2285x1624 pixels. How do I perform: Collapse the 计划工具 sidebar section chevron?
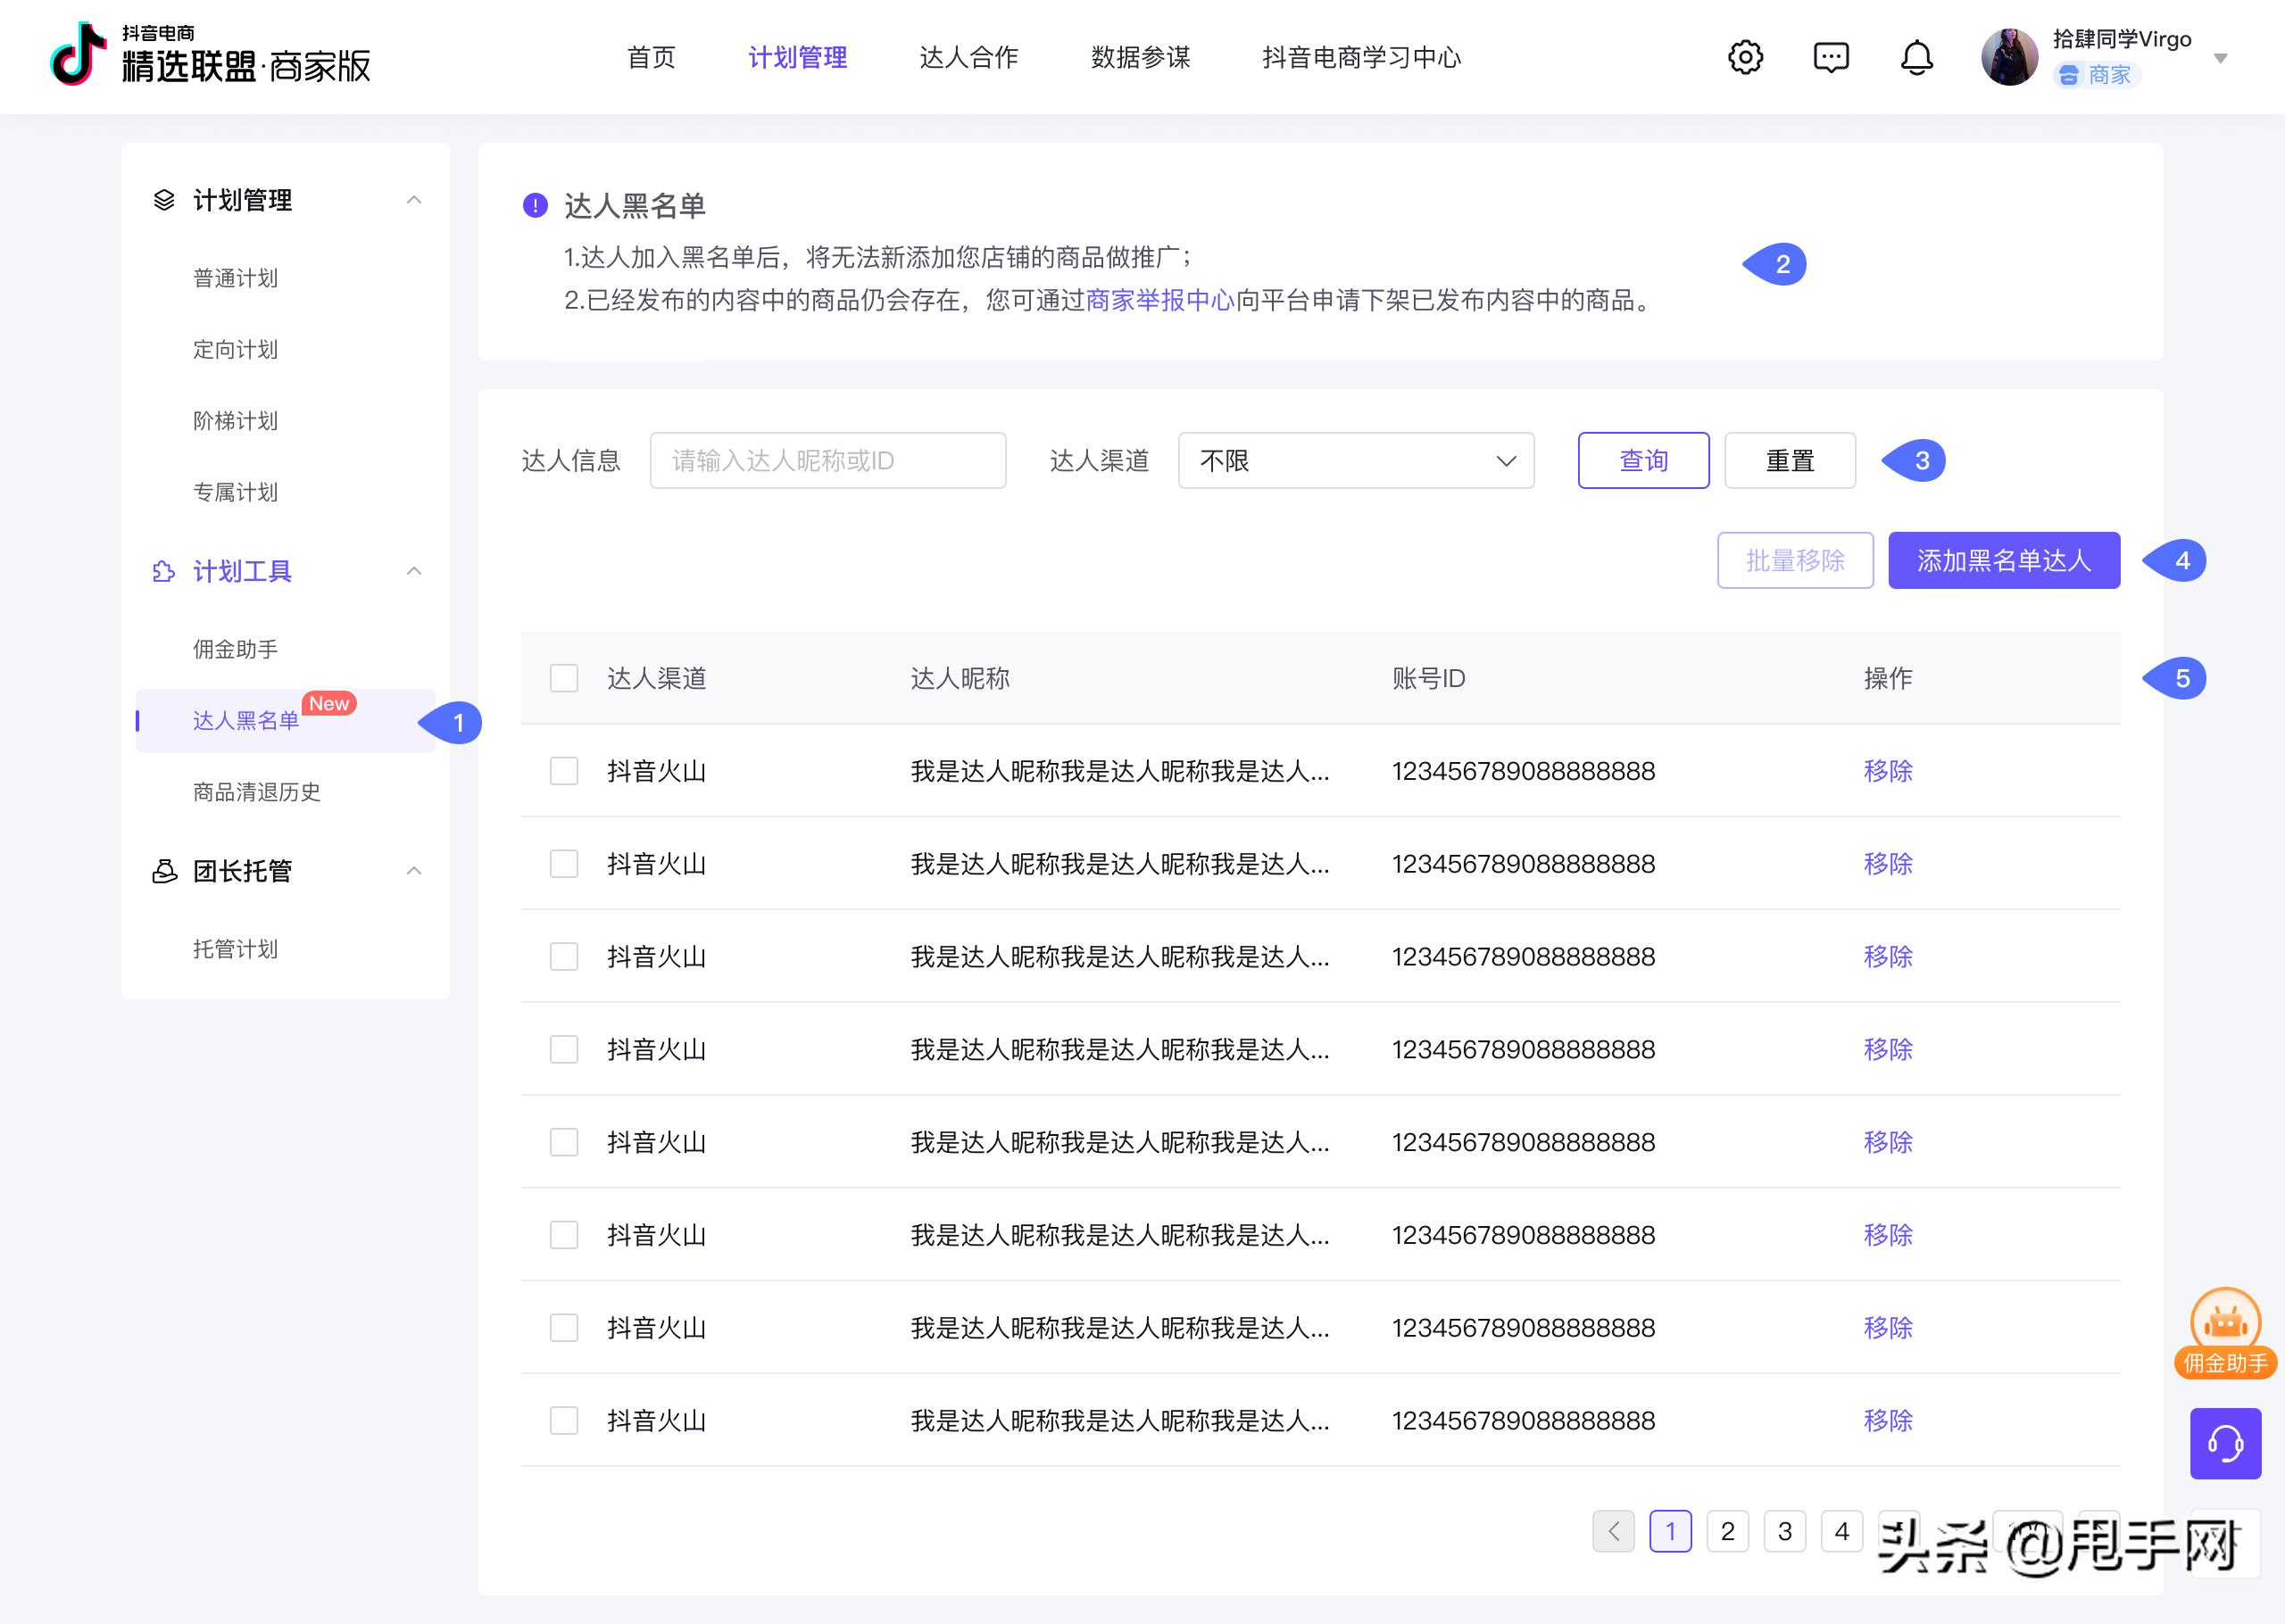click(x=414, y=571)
